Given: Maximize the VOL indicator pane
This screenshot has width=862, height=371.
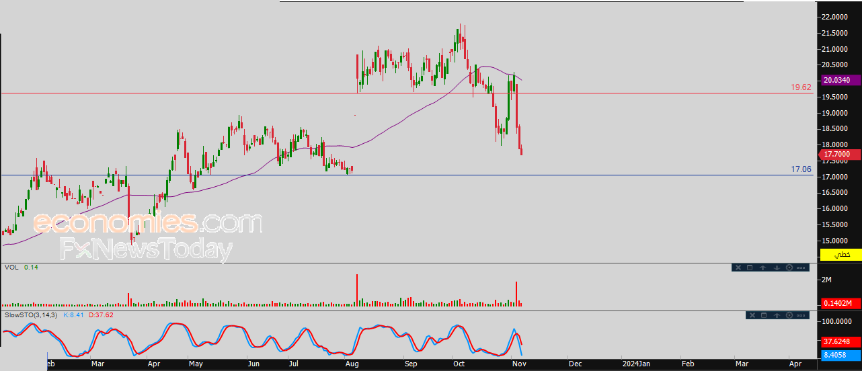Looking at the screenshot, I should [750, 267].
